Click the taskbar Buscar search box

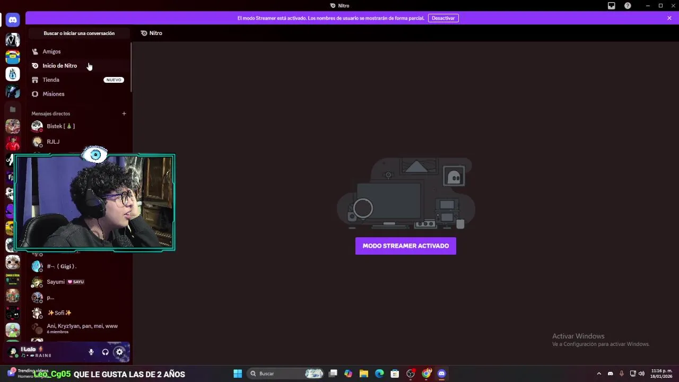(286, 374)
